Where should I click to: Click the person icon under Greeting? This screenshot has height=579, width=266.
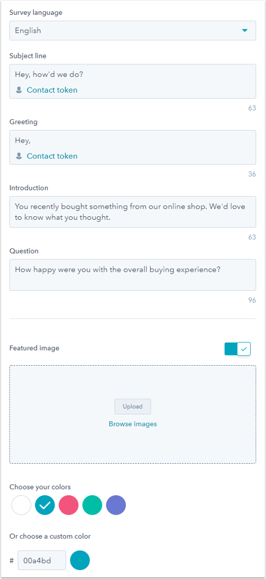[19, 156]
